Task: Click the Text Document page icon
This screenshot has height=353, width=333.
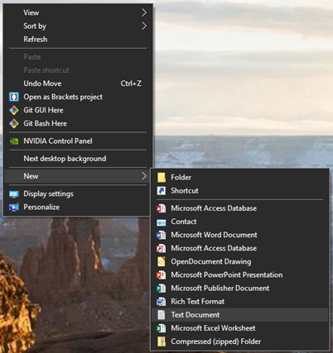Action: [162, 315]
